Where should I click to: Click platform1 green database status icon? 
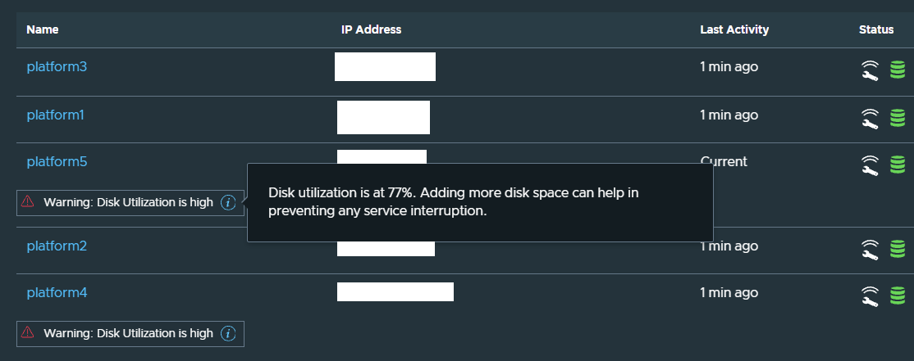coord(898,118)
